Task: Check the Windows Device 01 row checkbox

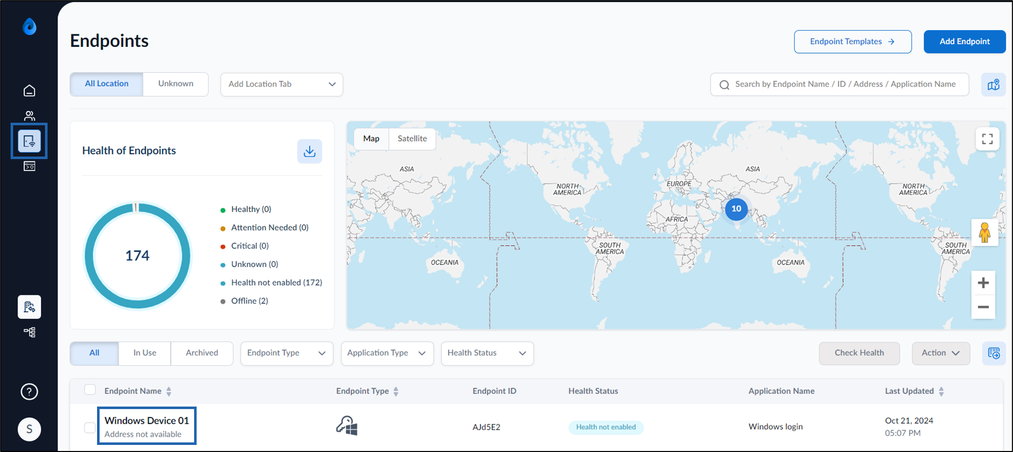Action: [x=90, y=427]
